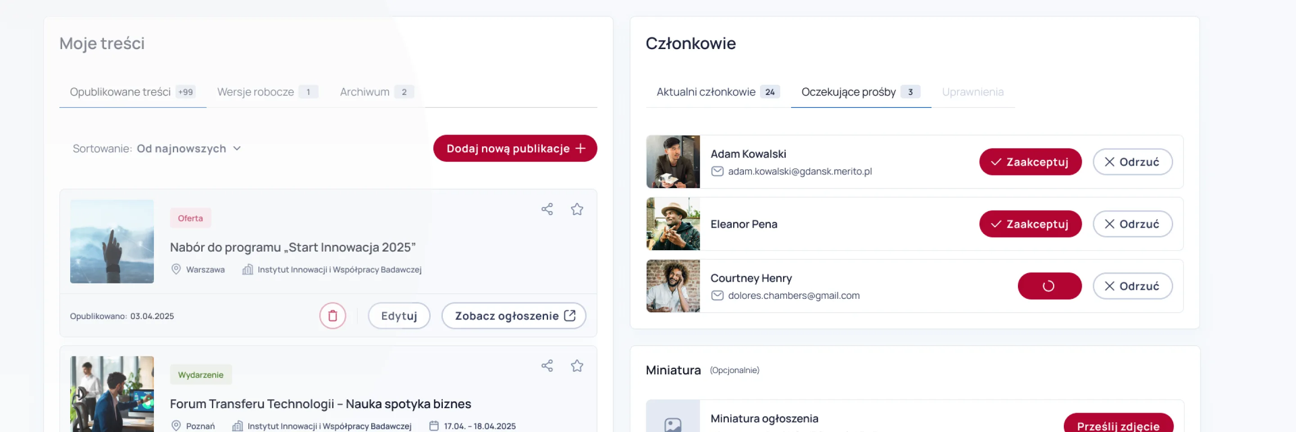Reject Courtney Henry's request with Odrzuć
Viewport: 1296px width, 432px height.
[x=1132, y=286]
